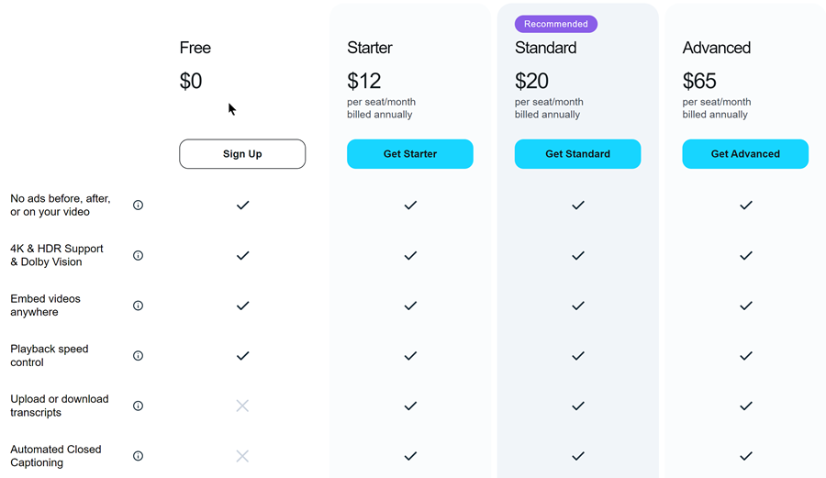826x478 pixels.
Task: Open info icon for No ads feature
Action: [138, 206]
